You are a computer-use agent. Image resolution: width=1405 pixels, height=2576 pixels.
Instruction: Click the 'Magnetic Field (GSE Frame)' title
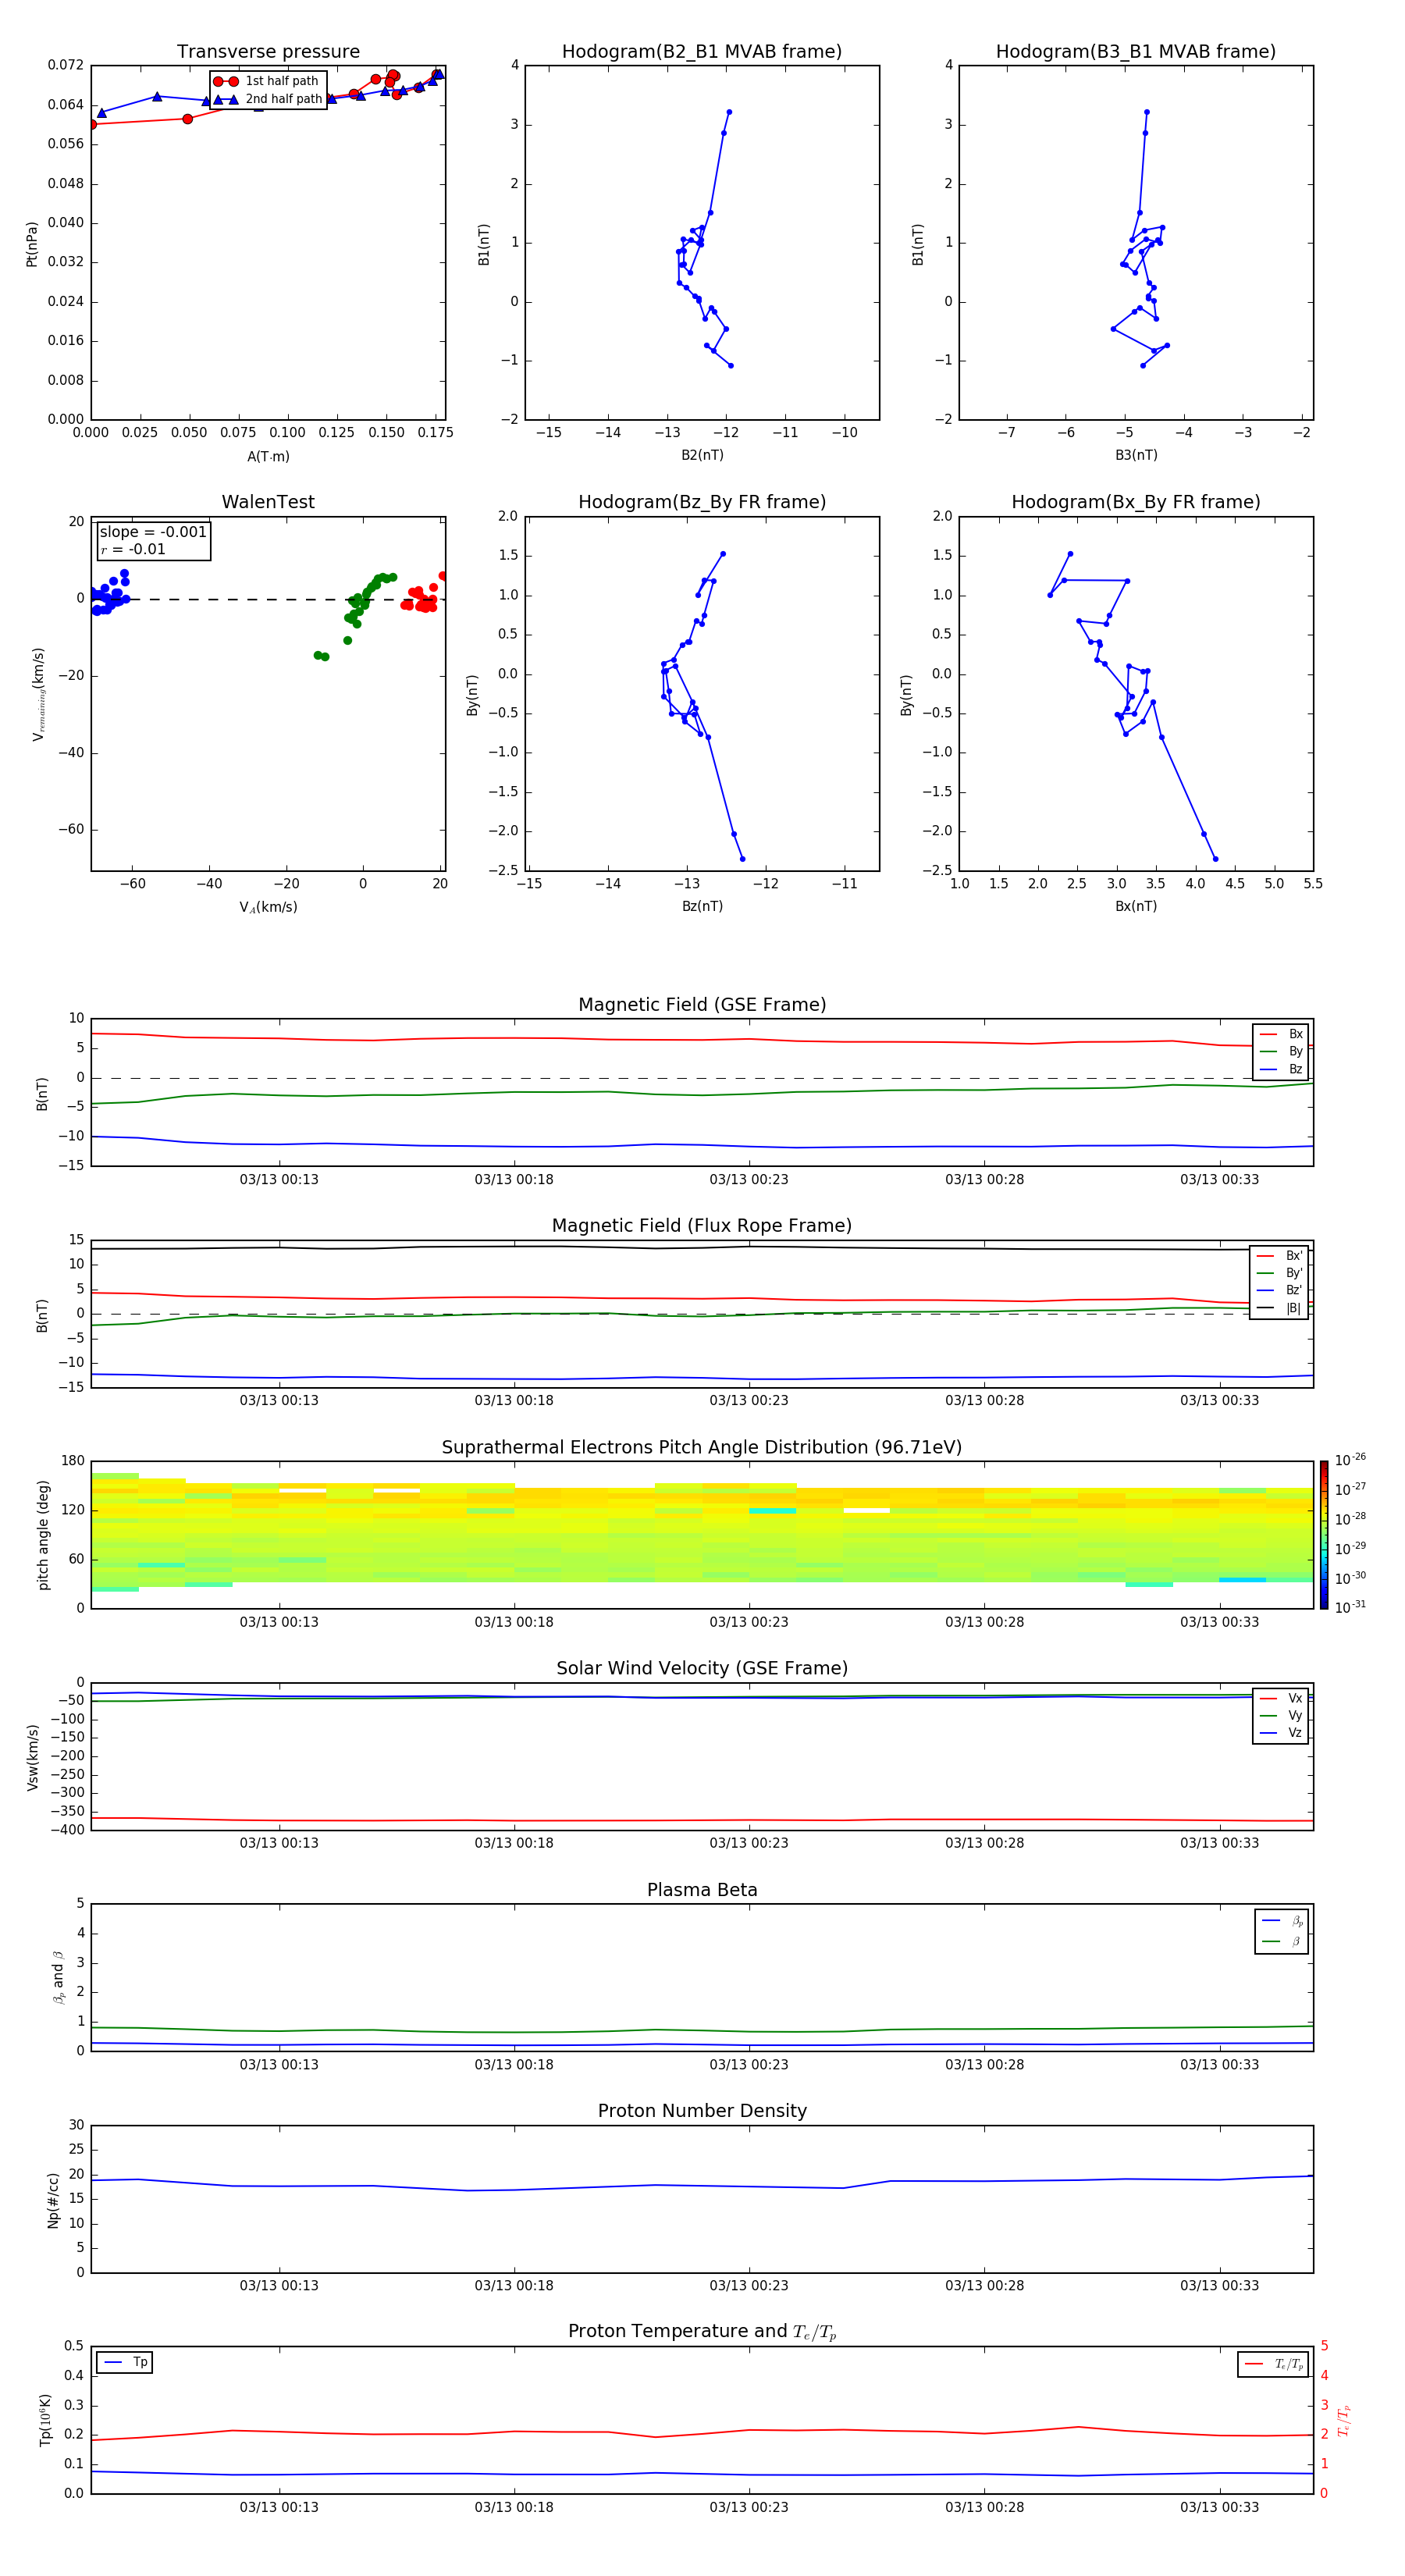702,1005
